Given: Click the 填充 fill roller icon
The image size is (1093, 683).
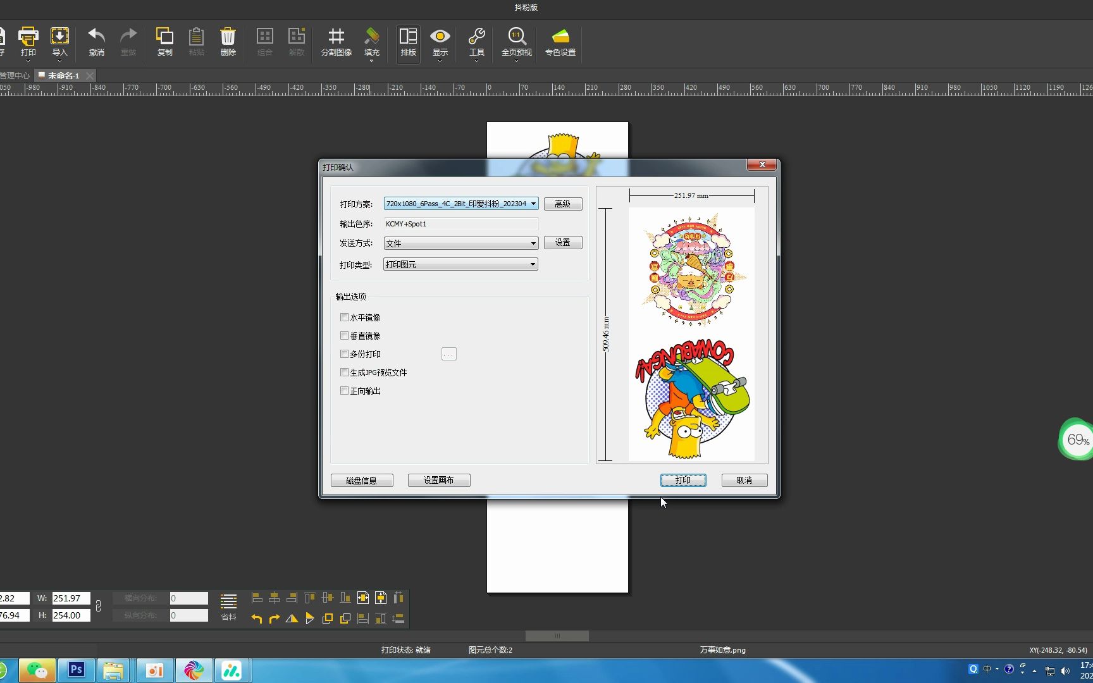Looking at the screenshot, I should (x=372, y=36).
